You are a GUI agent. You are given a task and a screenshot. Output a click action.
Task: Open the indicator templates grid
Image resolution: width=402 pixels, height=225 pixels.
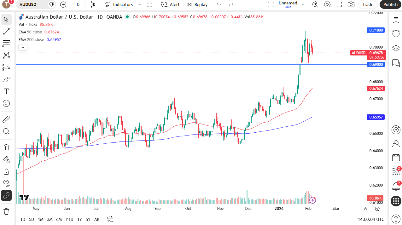pyautogui.click(x=149, y=4)
